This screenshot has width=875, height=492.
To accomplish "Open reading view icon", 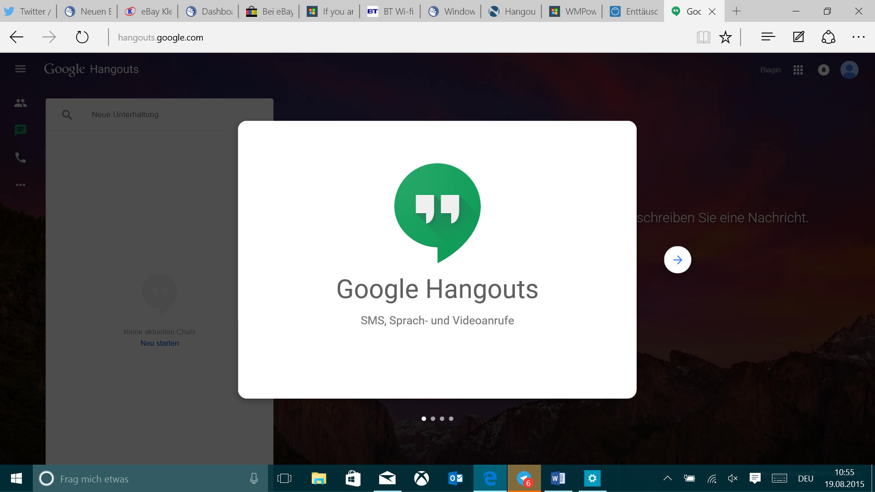I will [x=703, y=37].
